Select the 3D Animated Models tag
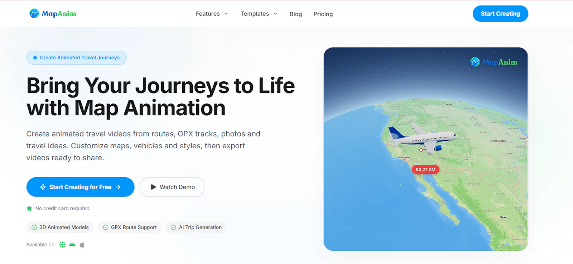The width and height of the screenshot is (573, 264). [x=60, y=227]
